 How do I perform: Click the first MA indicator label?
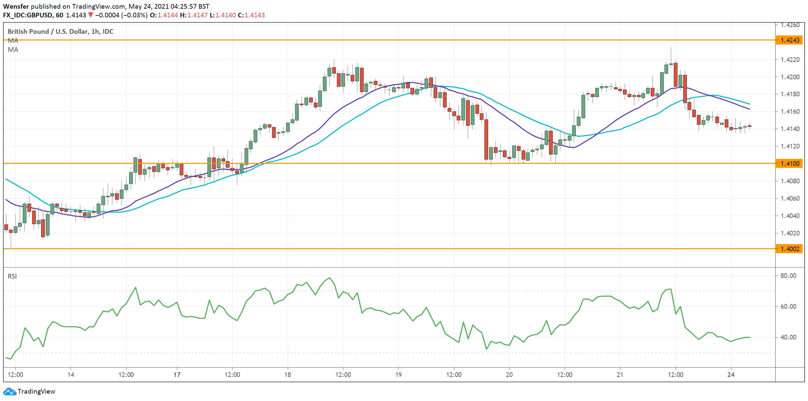[13, 40]
